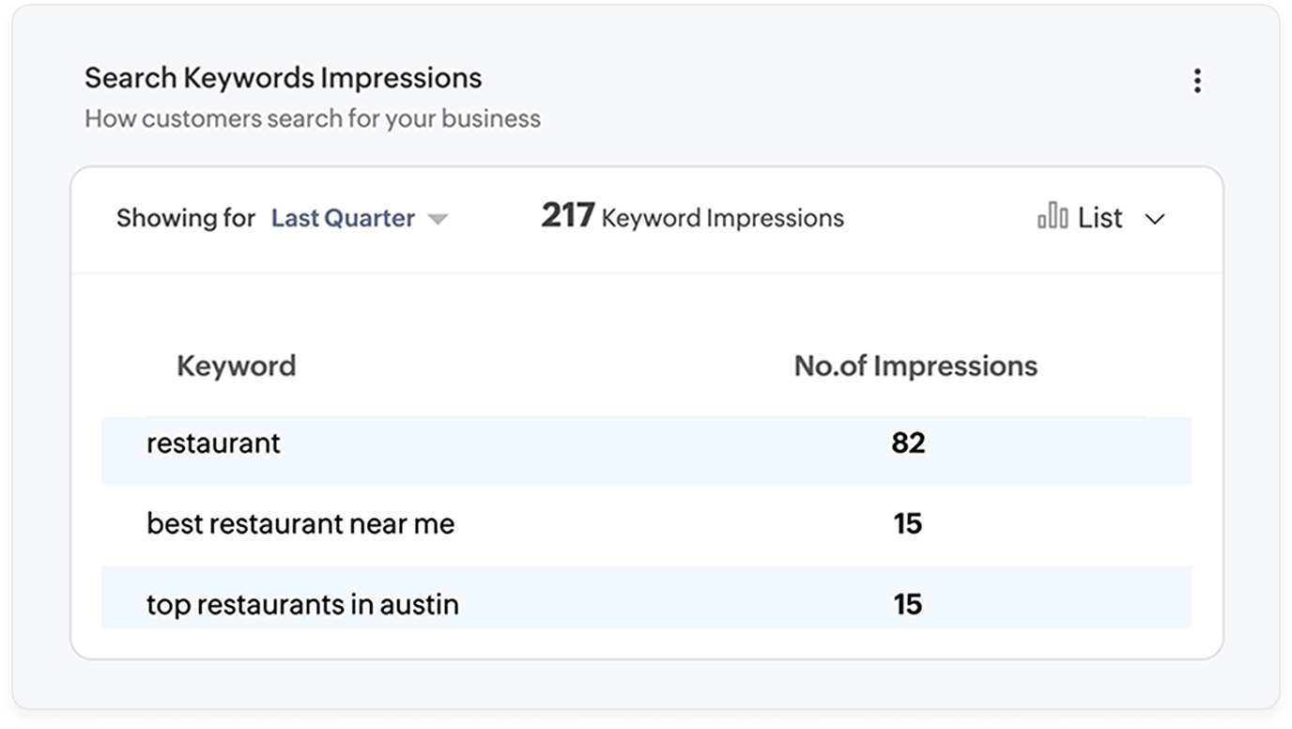Viewport: 1292px width, 729px height.
Task: Click the Keyword Impressions total label
Action: click(722, 218)
